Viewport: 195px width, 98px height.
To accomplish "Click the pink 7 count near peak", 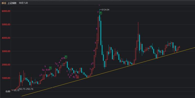I will tap(98, 12).
